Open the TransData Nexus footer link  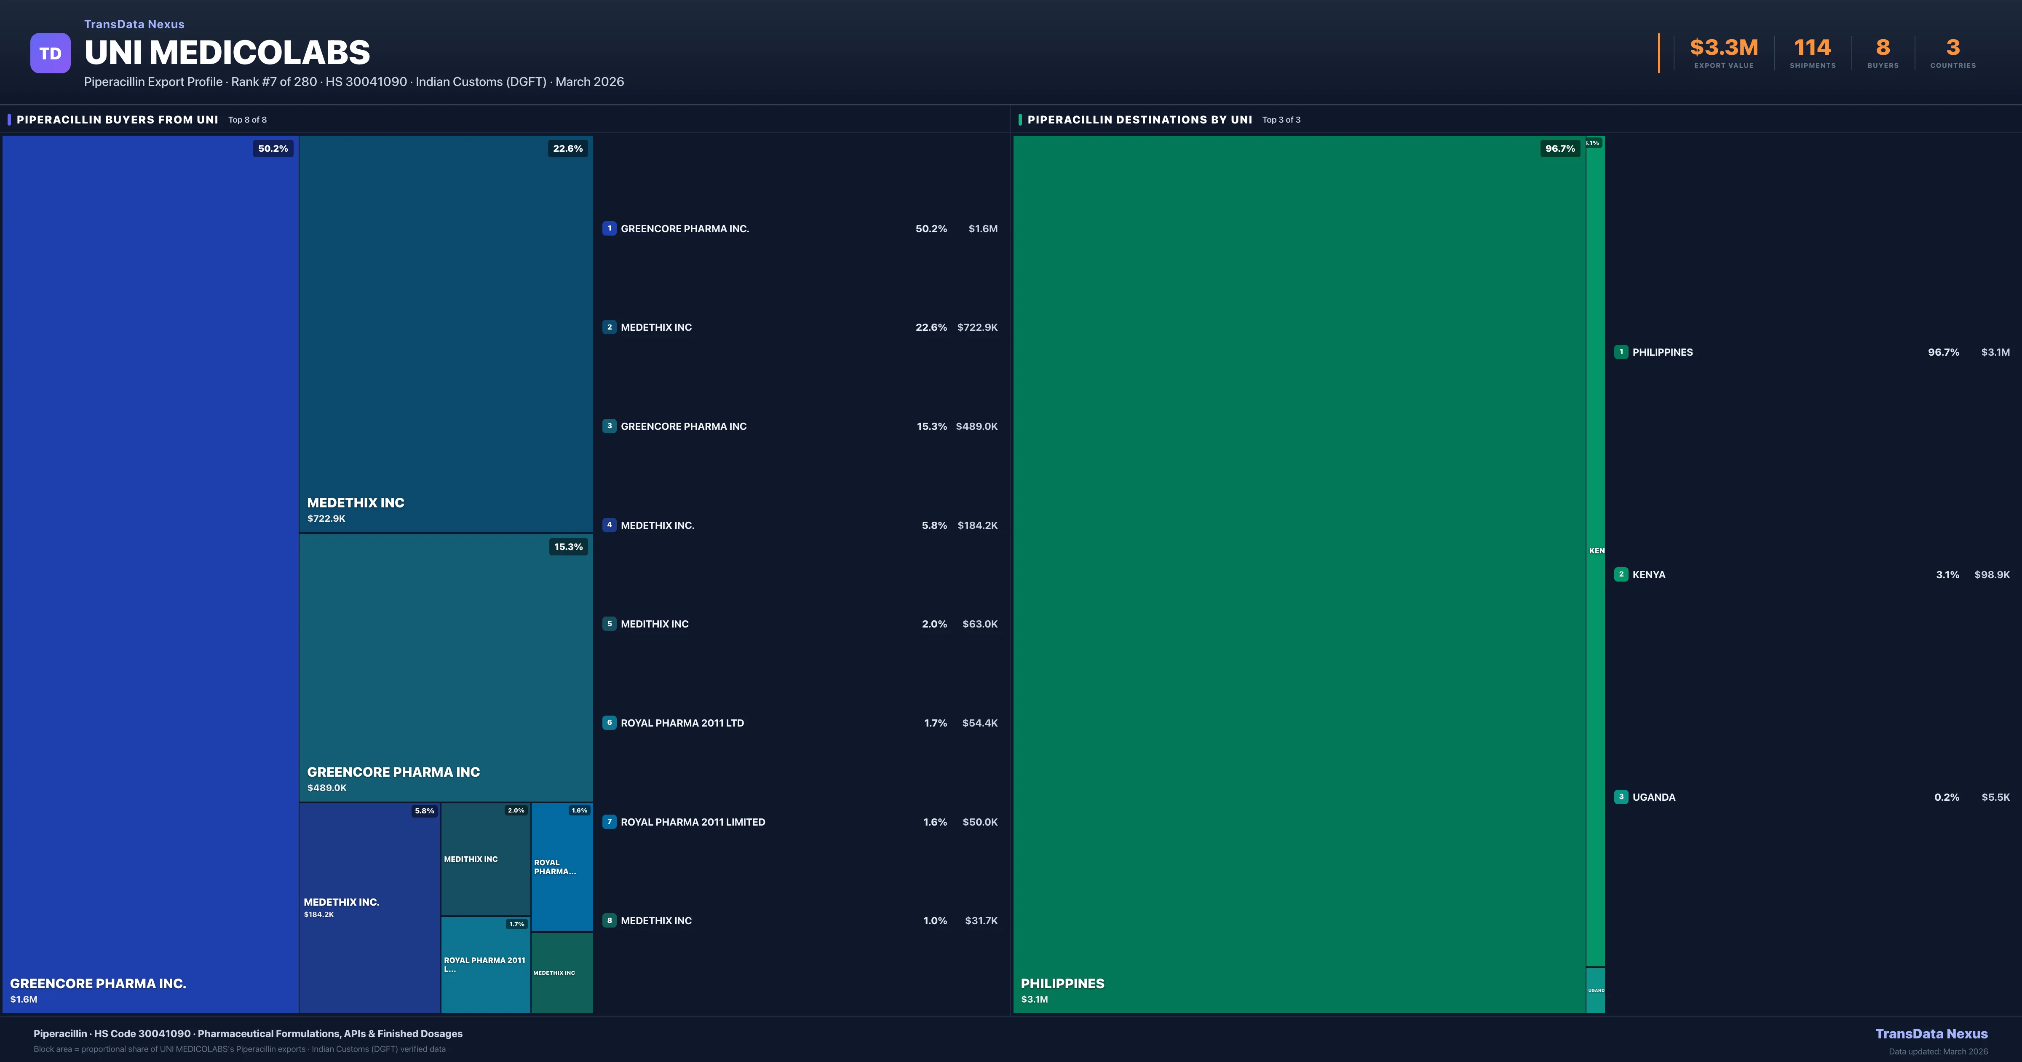pyautogui.click(x=1933, y=1034)
